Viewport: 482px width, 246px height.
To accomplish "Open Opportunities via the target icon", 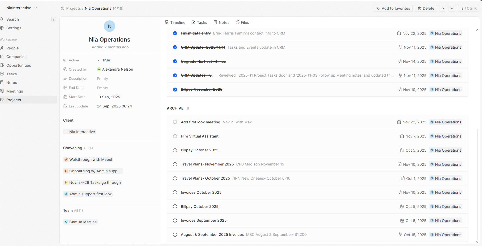I will click(2, 65).
